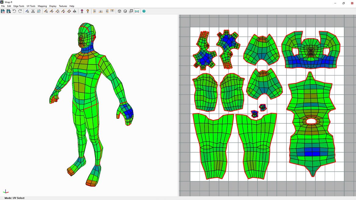Open the Display menu

53,6
